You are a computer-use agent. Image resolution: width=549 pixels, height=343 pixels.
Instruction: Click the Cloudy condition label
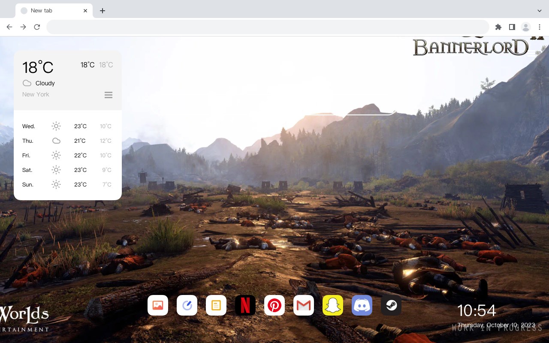(x=45, y=83)
